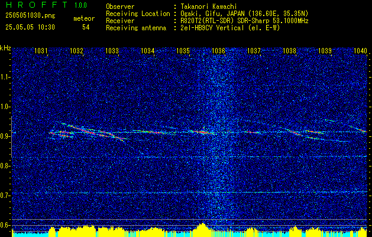372x237 pixels.
Task: Click the HROFFT program title text
Action: 37,5
